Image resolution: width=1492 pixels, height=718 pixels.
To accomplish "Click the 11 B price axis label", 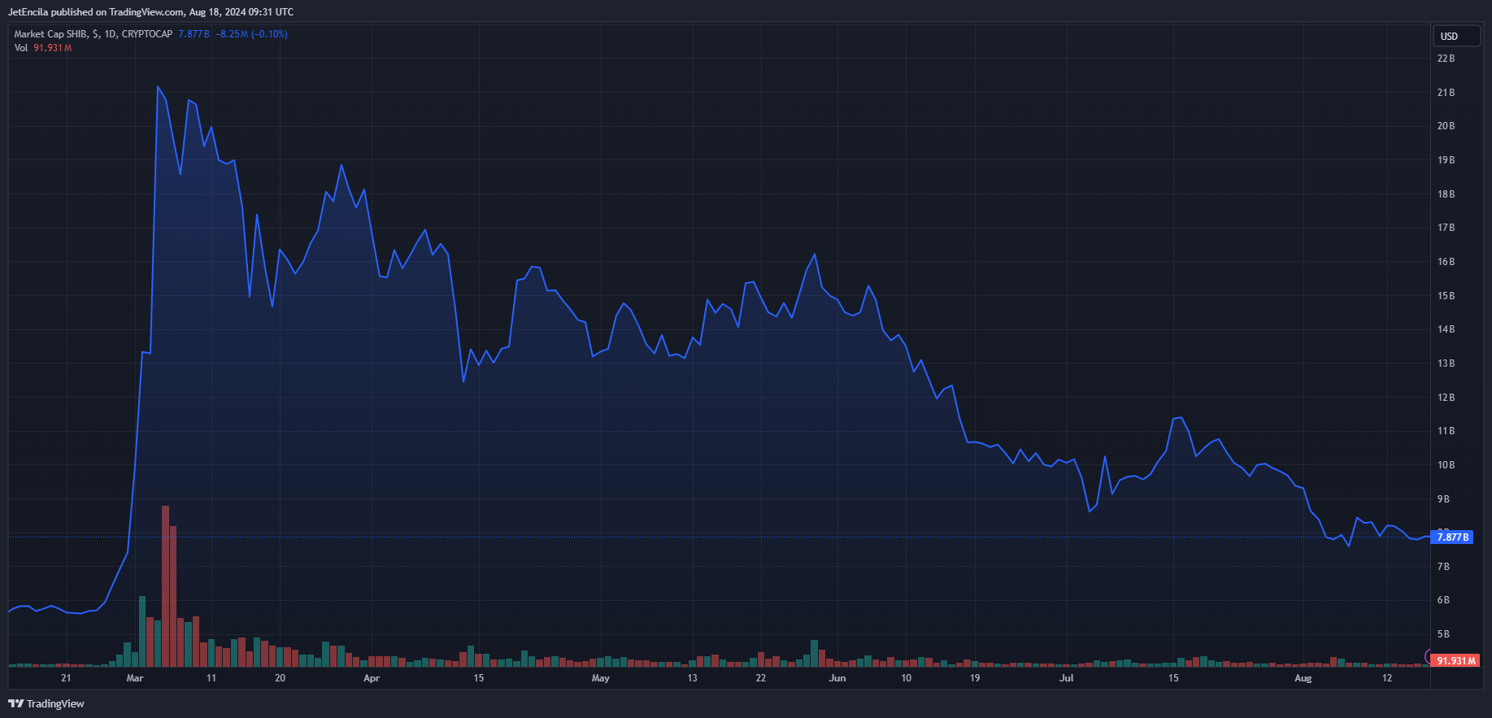I will tap(1446, 431).
